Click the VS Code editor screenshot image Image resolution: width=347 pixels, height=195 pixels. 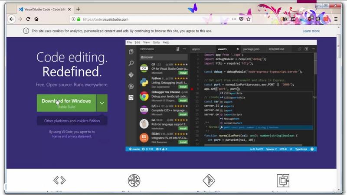(221, 96)
